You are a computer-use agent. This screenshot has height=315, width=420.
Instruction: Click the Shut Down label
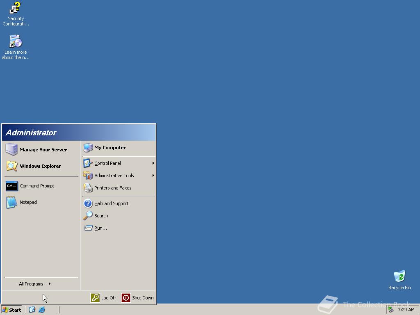coord(143,298)
